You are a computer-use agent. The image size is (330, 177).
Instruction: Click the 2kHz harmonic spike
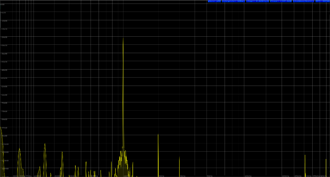(158, 155)
